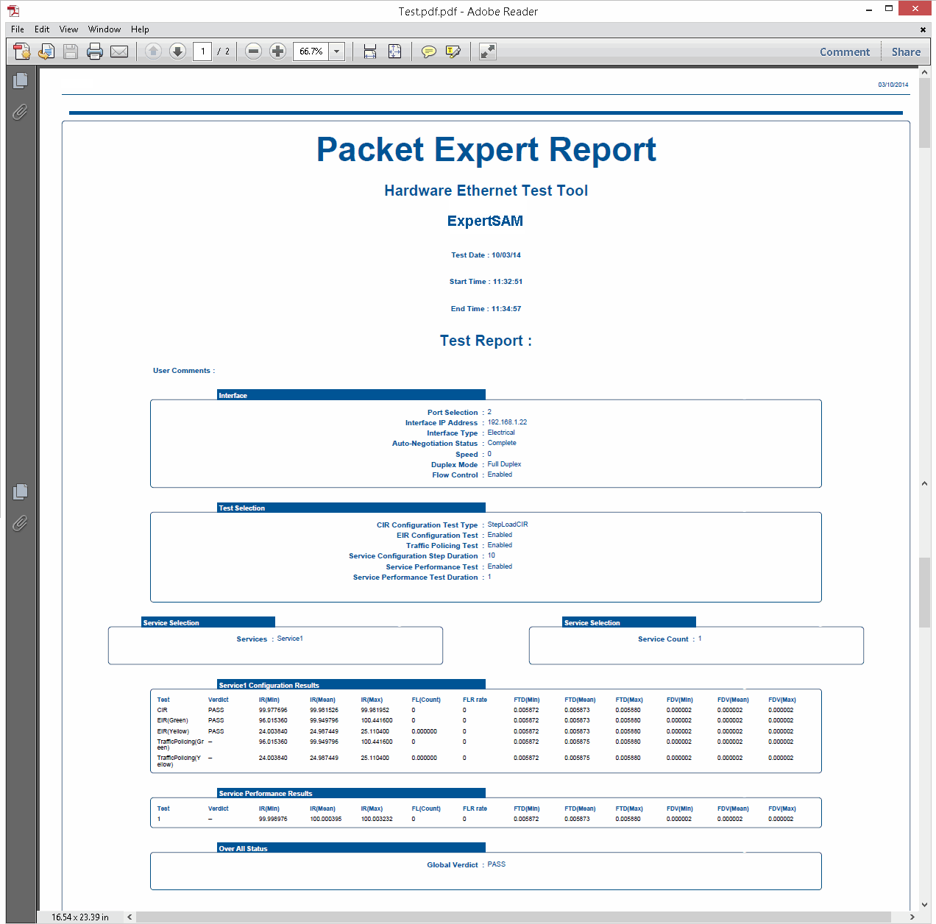
Task: Add a sticky note comment
Action: pos(429,51)
